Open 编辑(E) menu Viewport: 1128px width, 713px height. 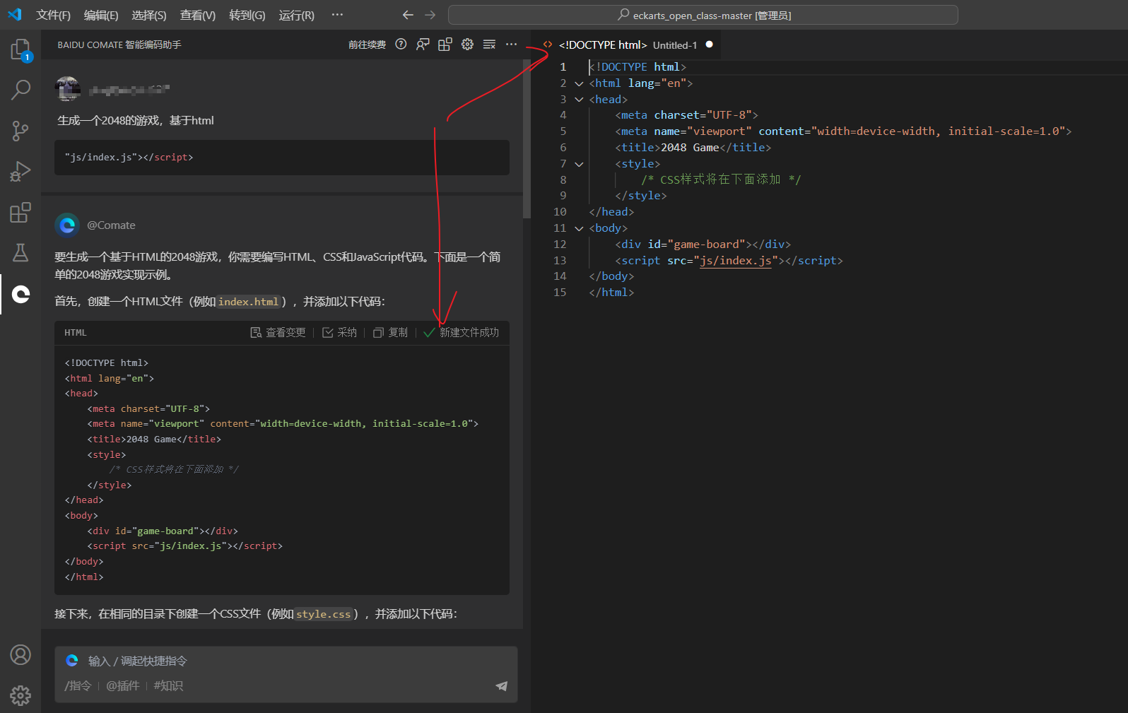point(101,15)
